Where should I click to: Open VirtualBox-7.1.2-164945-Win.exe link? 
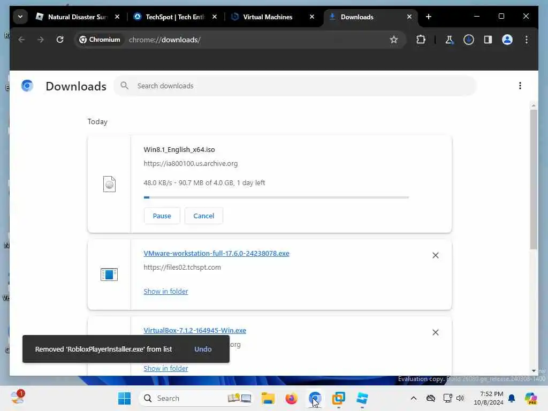click(195, 330)
